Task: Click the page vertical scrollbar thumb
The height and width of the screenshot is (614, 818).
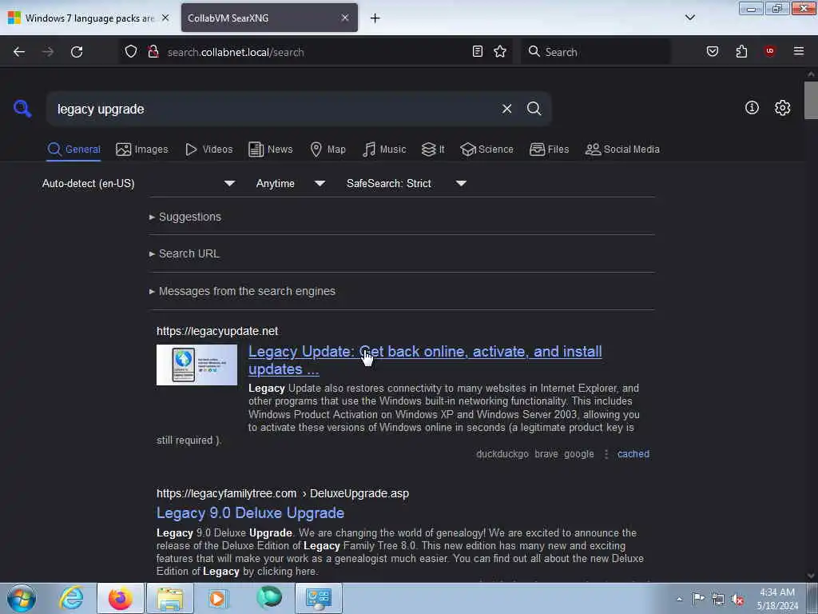Action: point(811,100)
